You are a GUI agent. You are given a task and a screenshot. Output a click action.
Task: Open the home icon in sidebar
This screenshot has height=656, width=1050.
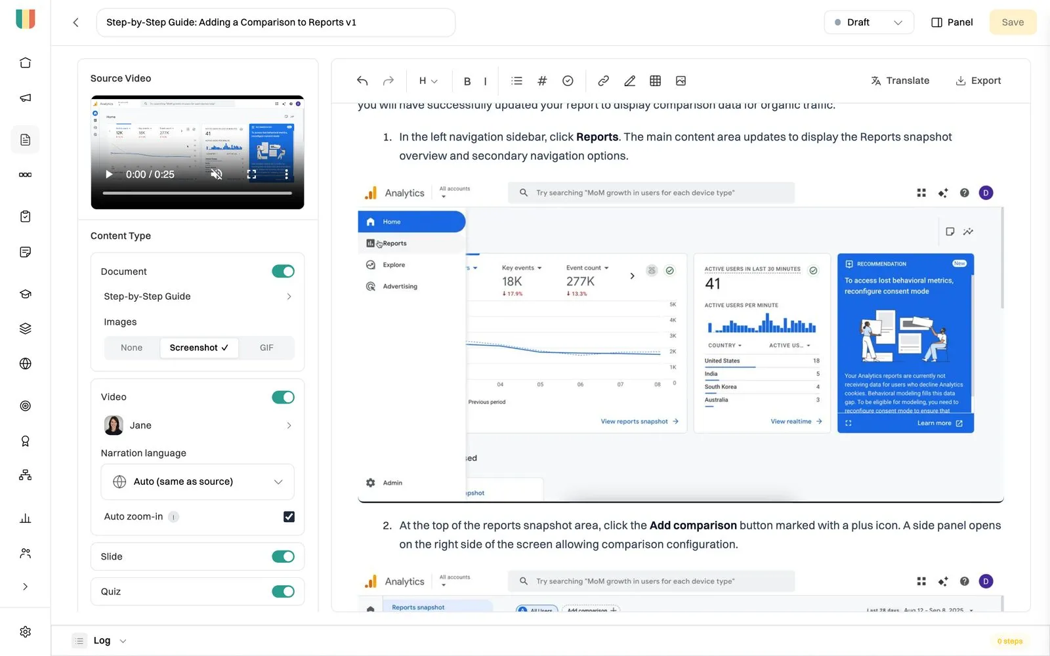25,63
